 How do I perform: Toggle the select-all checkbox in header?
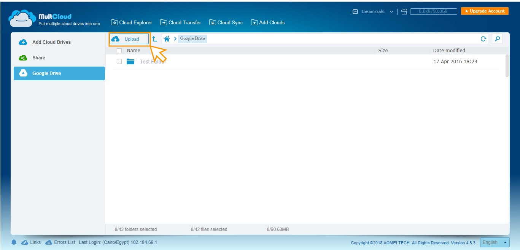click(119, 51)
